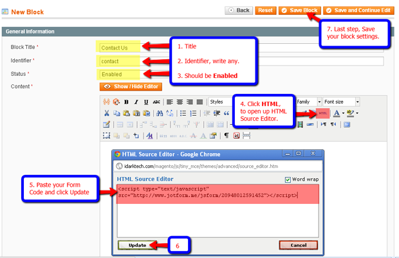Click the Cut scissors icon
Viewport: 399px width, 258px height.
pyautogui.click(x=107, y=113)
